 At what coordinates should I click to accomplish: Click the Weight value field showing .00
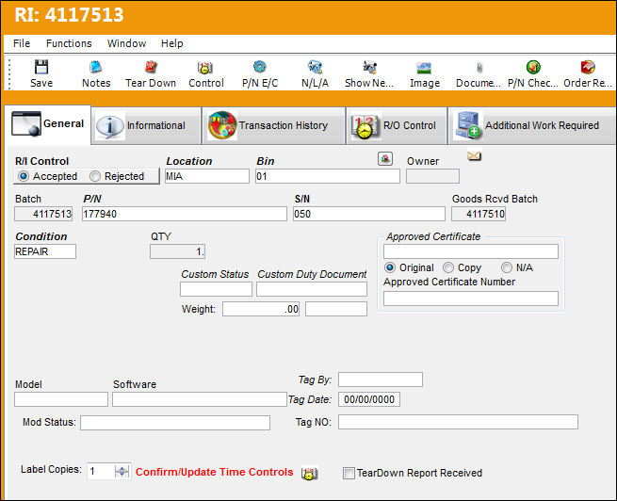pyautogui.click(x=261, y=309)
